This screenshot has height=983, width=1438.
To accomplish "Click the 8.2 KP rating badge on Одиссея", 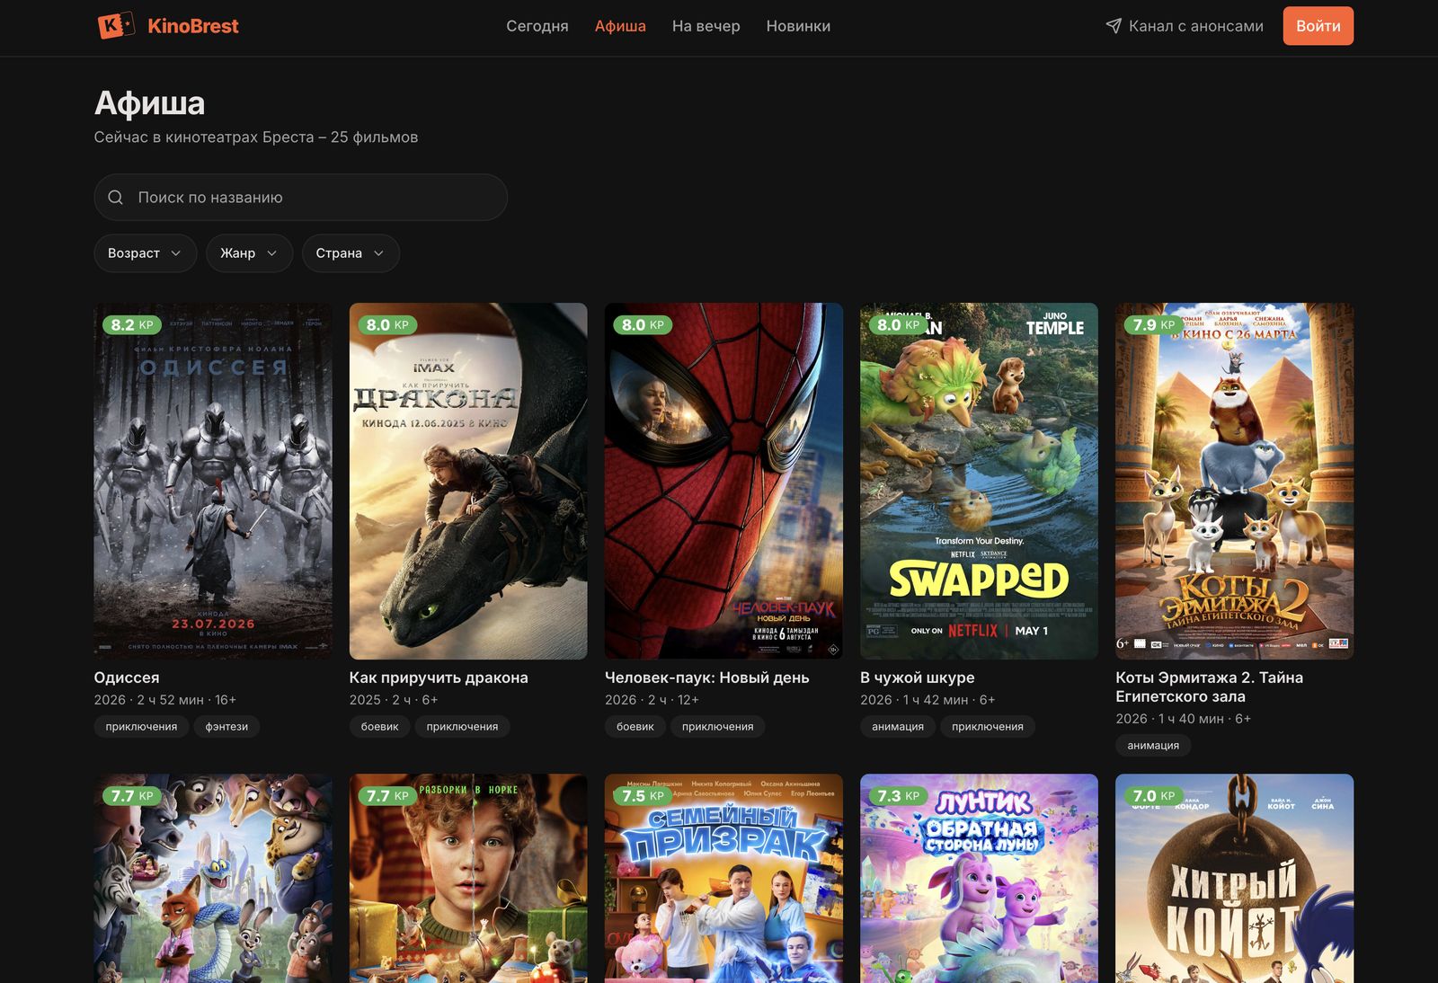I will click(132, 324).
